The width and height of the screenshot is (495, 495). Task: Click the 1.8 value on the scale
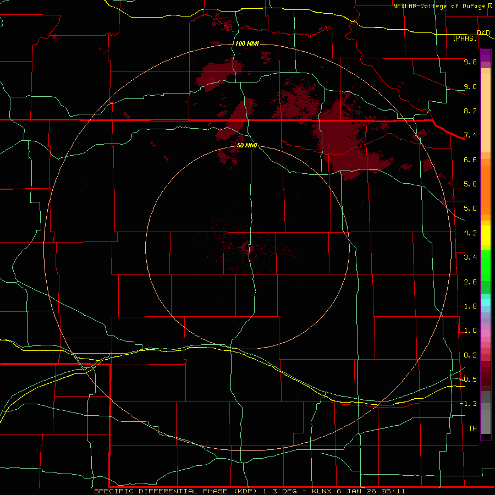tap(470, 306)
